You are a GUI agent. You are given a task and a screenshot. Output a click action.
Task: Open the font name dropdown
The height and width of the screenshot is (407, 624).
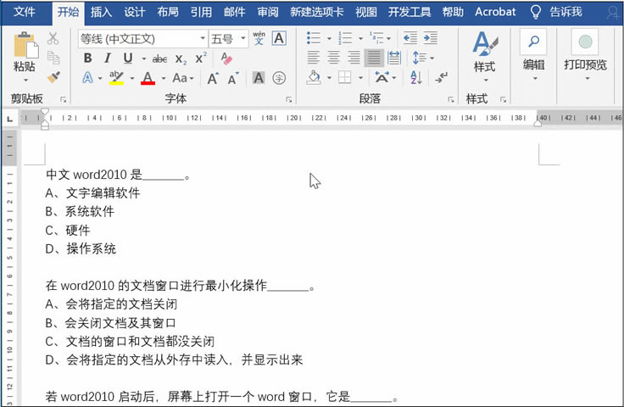click(203, 38)
